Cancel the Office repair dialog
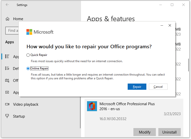This screenshot has width=191, height=139. coord(158,87)
